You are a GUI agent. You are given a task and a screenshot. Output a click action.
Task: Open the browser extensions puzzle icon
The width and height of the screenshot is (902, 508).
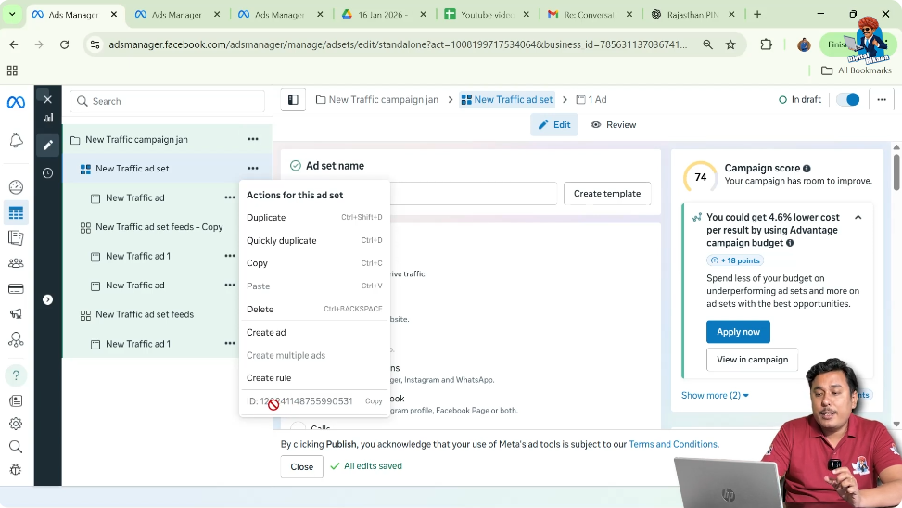[766, 44]
